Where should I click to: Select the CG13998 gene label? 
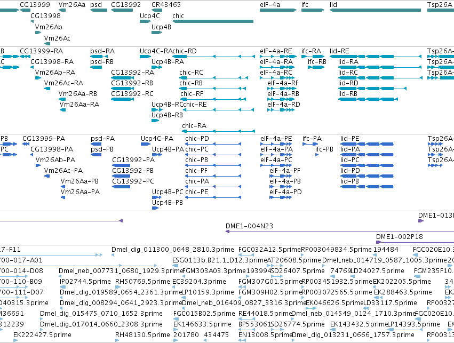(45, 16)
